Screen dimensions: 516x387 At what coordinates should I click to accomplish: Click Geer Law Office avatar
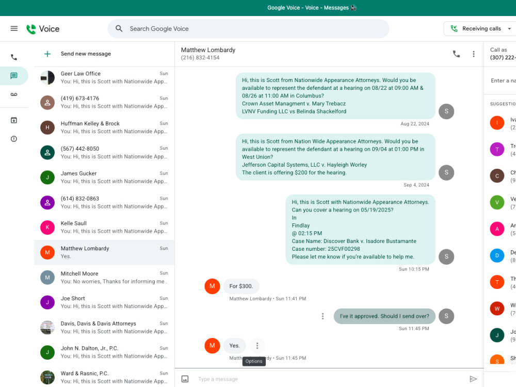[47, 78]
